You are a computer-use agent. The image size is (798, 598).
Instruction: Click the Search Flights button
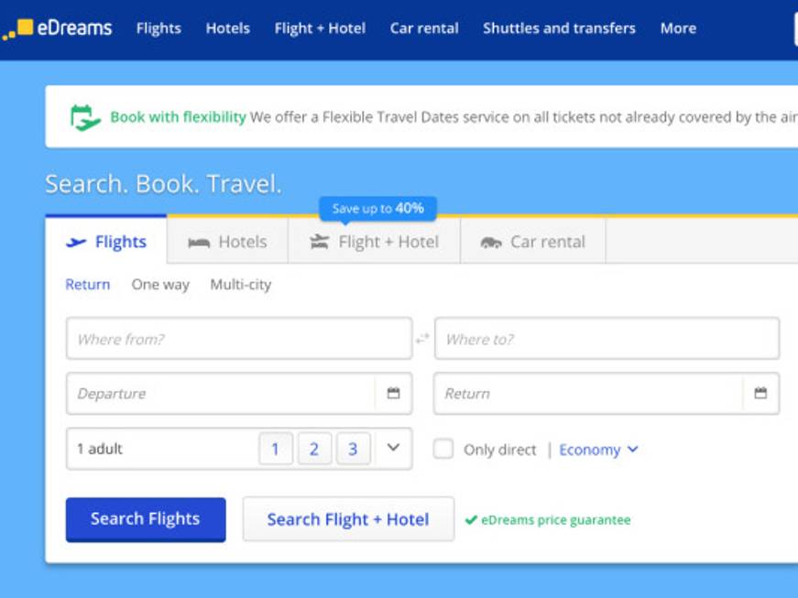coord(146,519)
